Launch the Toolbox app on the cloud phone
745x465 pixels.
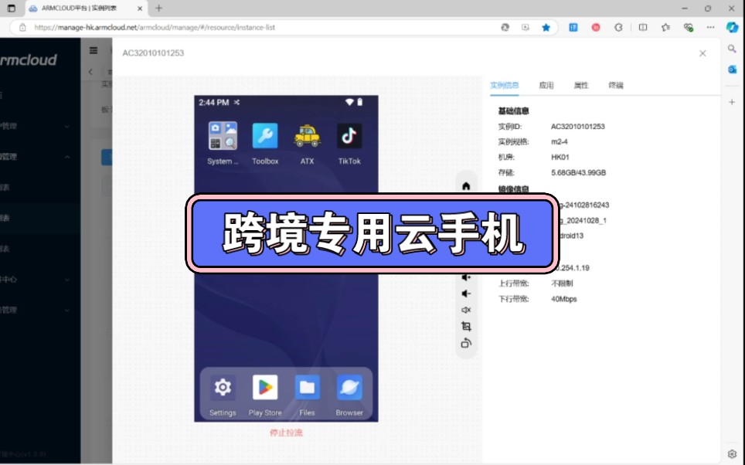click(x=264, y=137)
